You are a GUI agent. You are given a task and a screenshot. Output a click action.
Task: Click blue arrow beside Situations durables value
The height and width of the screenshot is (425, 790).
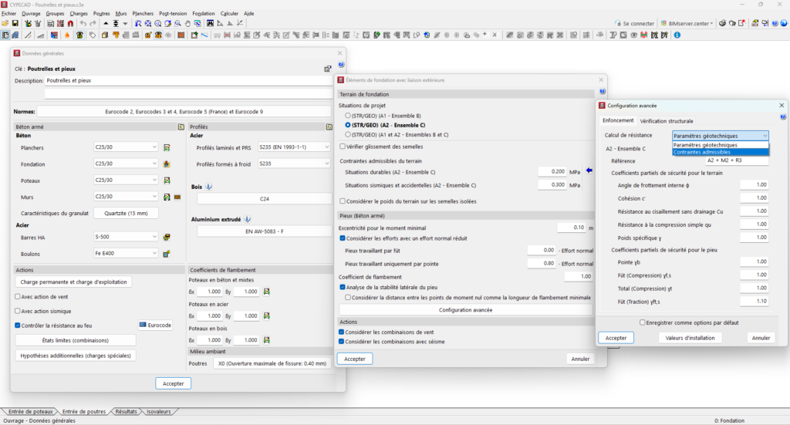click(589, 170)
